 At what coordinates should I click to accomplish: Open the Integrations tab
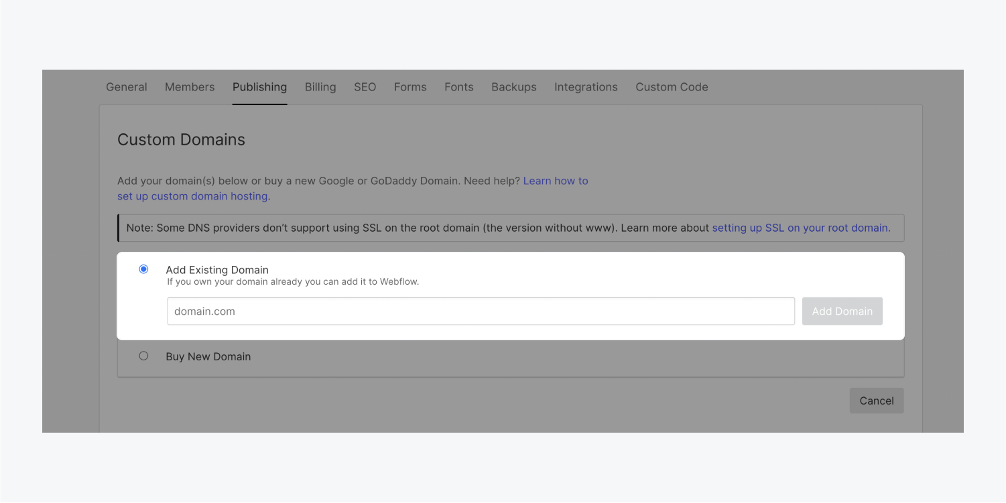coord(586,87)
